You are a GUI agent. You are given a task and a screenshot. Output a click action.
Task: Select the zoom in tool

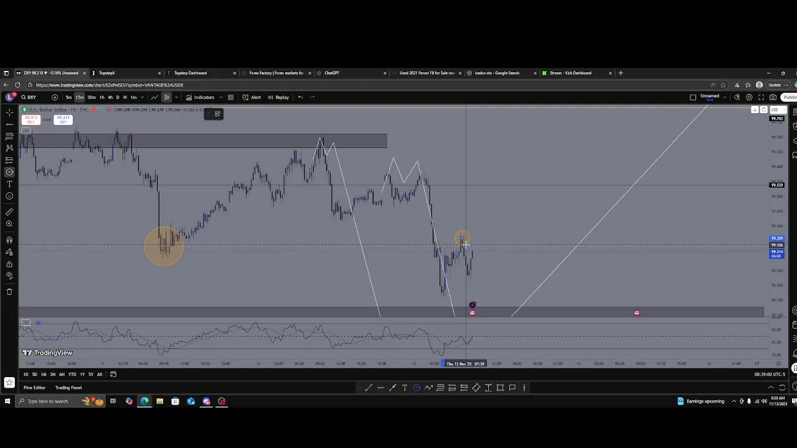pyautogui.click(x=9, y=224)
